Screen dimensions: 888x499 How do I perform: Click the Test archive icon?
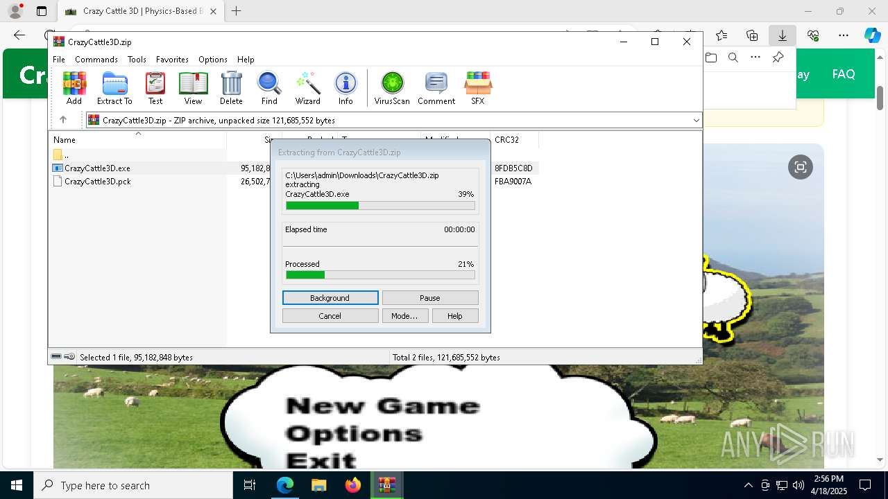pyautogui.click(x=155, y=88)
